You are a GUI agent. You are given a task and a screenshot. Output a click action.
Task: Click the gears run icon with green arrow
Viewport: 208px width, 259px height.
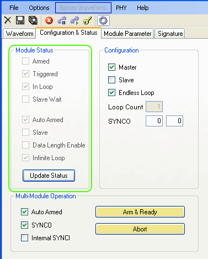[74, 20]
